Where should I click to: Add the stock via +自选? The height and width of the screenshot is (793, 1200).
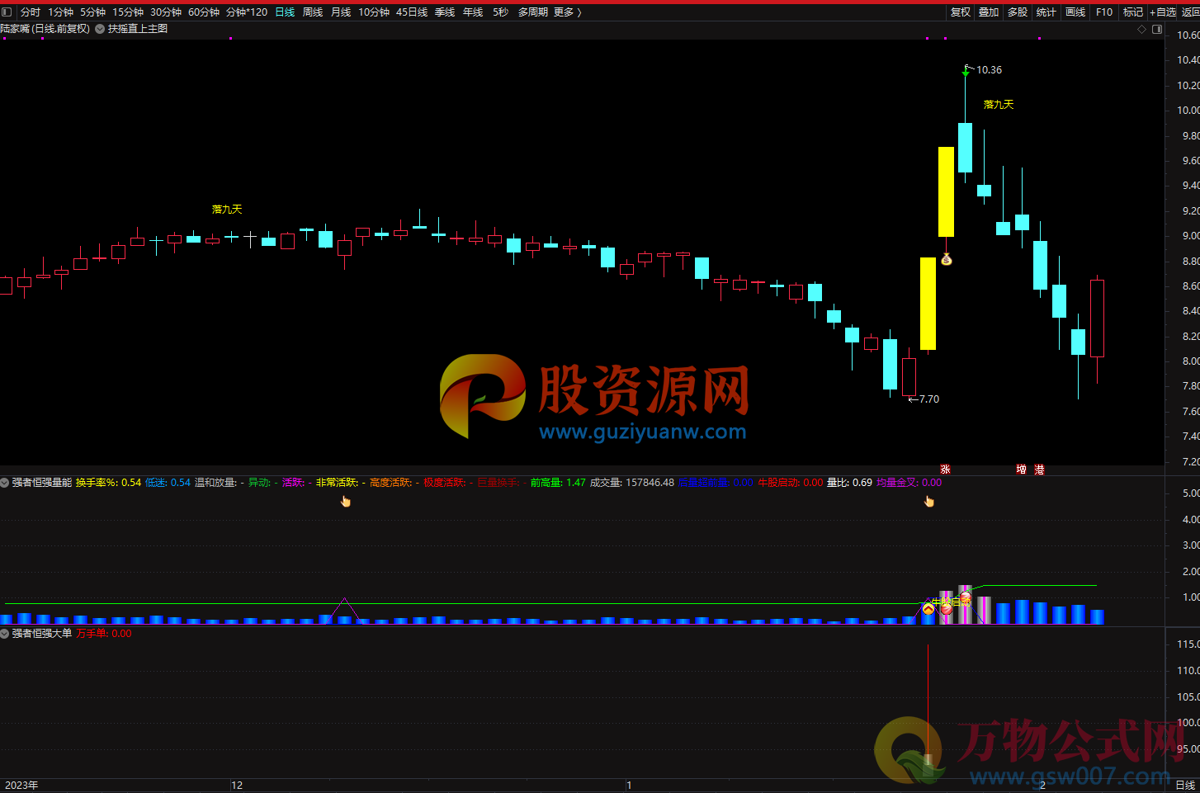point(1164,12)
